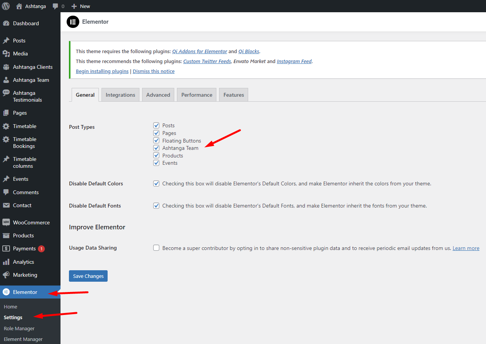Enable the Usage Data Sharing checkbox
This screenshot has height=344, width=486.
tap(156, 248)
